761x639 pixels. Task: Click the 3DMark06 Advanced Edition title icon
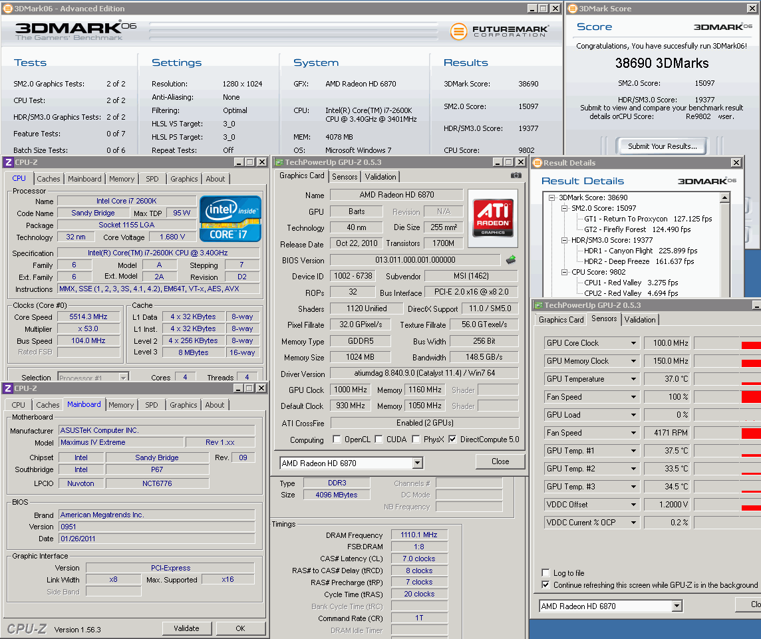7,8
